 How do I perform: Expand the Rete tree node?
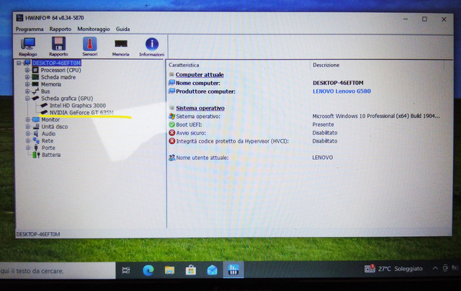pos(27,140)
